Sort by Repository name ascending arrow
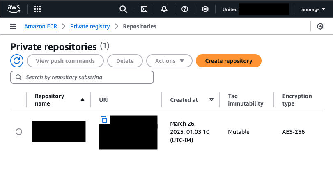This screenshot has width=333, height=195. coord(83,100)
